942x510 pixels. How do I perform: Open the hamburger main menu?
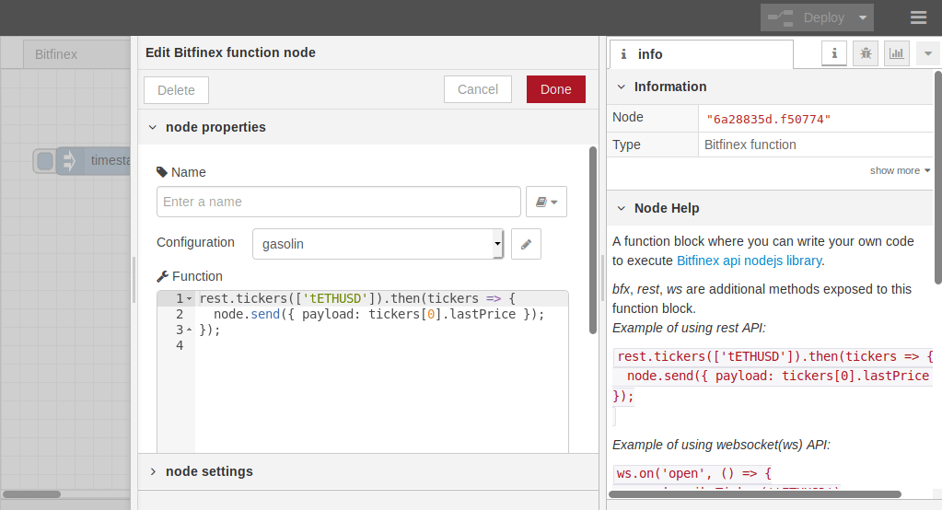(x=918, y=17)
